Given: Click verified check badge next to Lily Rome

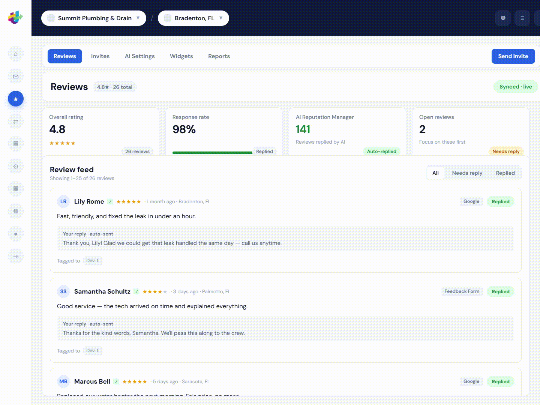Looking at the screenshot, I should click(110, 201).
